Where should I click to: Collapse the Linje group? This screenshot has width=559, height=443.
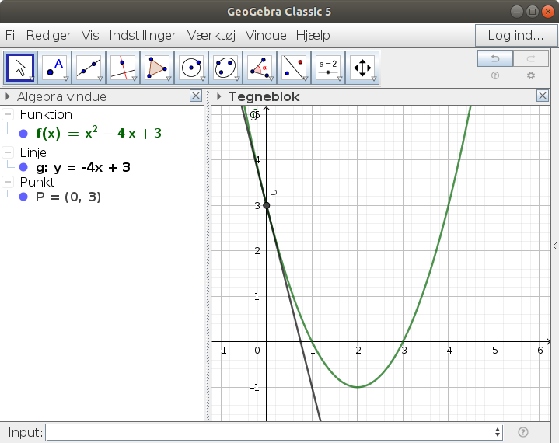click(x=8, y=152)
